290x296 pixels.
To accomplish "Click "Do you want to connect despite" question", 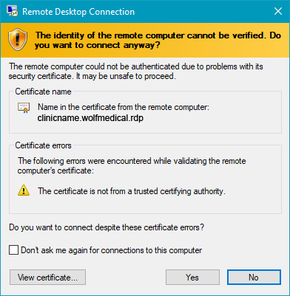I will (x=107, y=227).
